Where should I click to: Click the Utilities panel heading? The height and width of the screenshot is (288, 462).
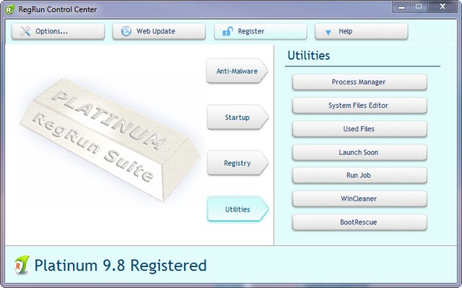point(308,56)
